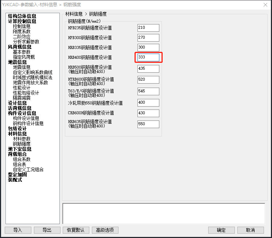Open the 控制信息 page
This screenshot has width=272, height=238.
click(x=22, y=26)
